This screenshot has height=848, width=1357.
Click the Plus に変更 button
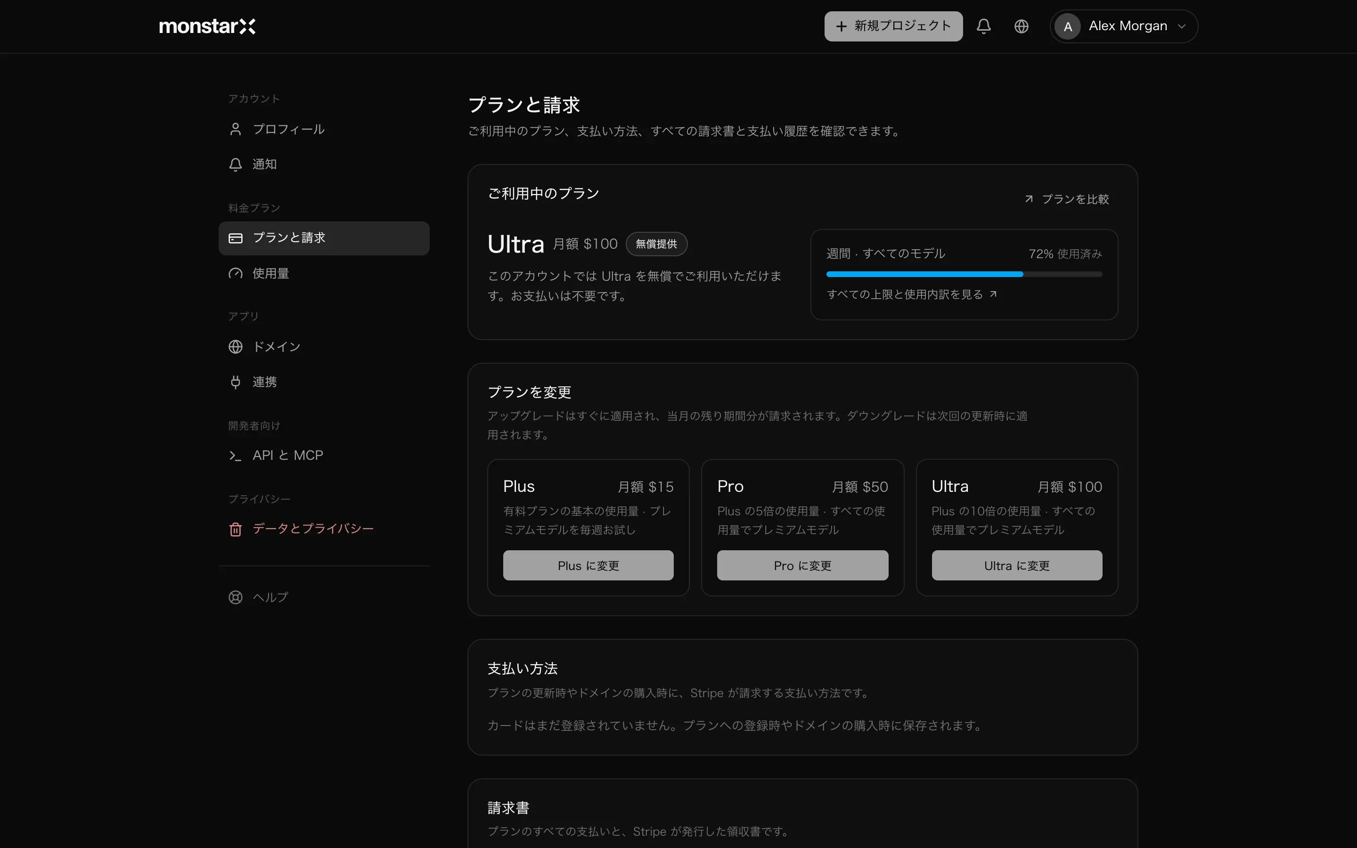coord(588,565)
